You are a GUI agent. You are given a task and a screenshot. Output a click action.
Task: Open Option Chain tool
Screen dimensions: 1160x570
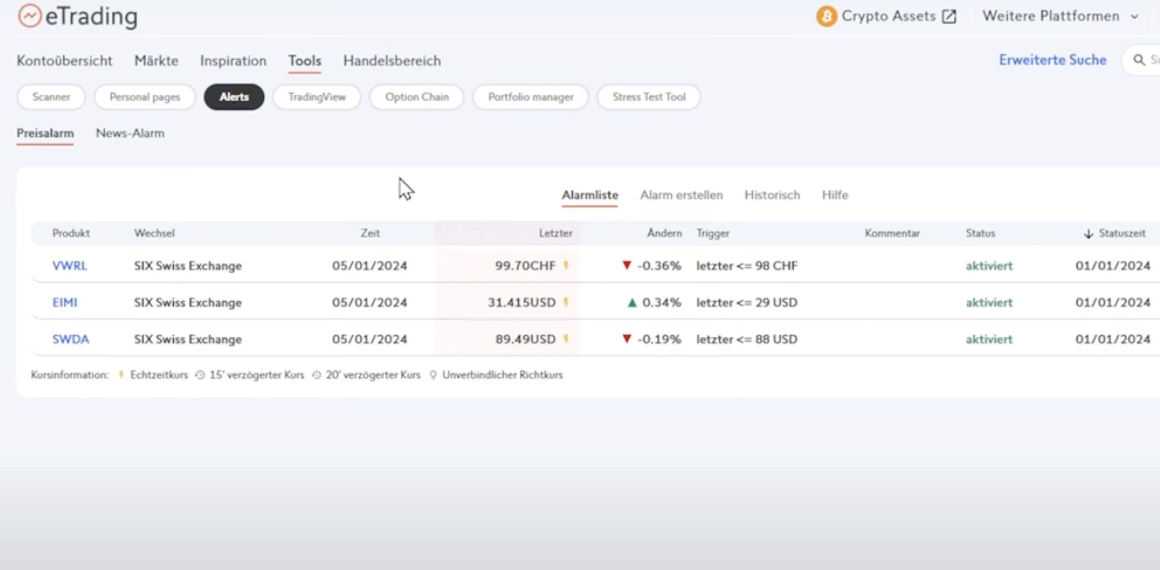tap(416, 96)
